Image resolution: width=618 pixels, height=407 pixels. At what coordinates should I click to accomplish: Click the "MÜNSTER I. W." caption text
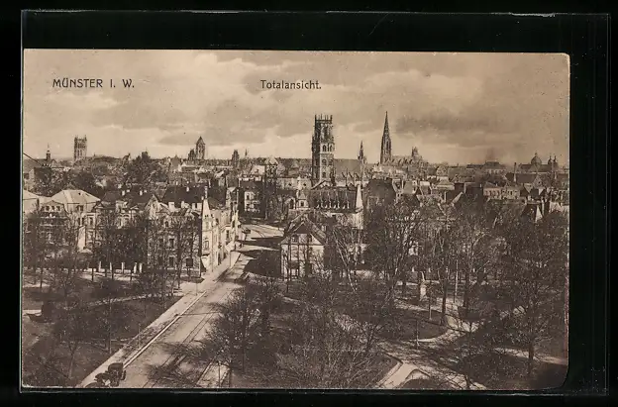click(93, 83)
